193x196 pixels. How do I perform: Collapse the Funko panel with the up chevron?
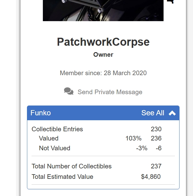pyautogui.click(x=172, y=113)
